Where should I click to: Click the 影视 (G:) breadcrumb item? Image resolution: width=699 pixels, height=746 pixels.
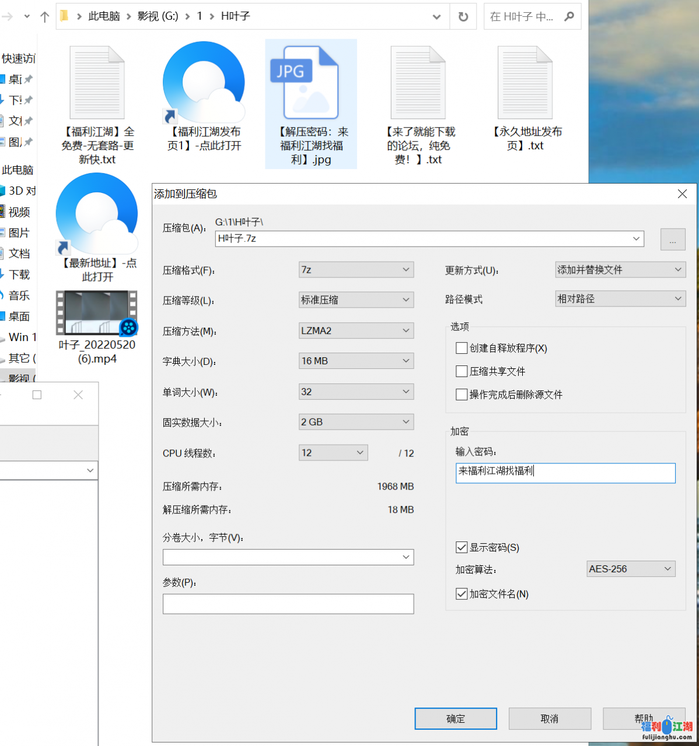click(158, 16)
